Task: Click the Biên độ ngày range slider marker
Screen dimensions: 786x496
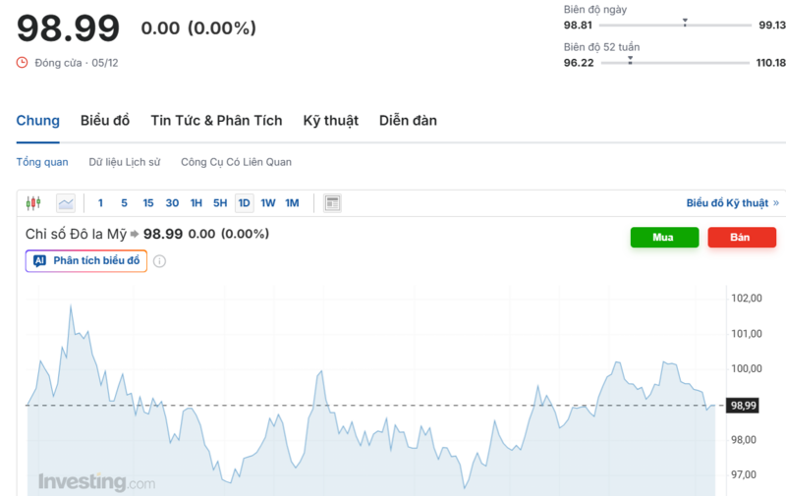Action: point(685,22)
